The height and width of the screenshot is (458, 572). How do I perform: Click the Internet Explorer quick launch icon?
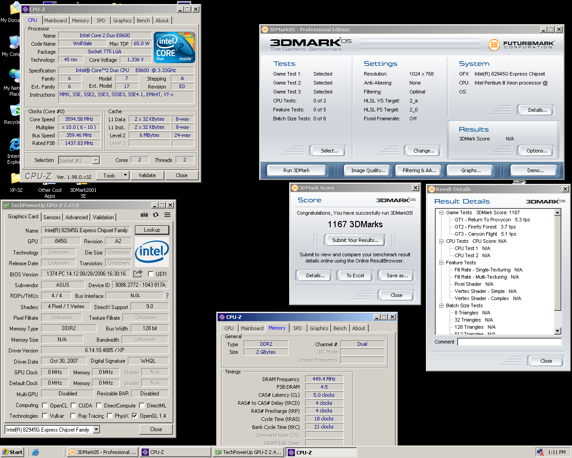coord(35,452)
